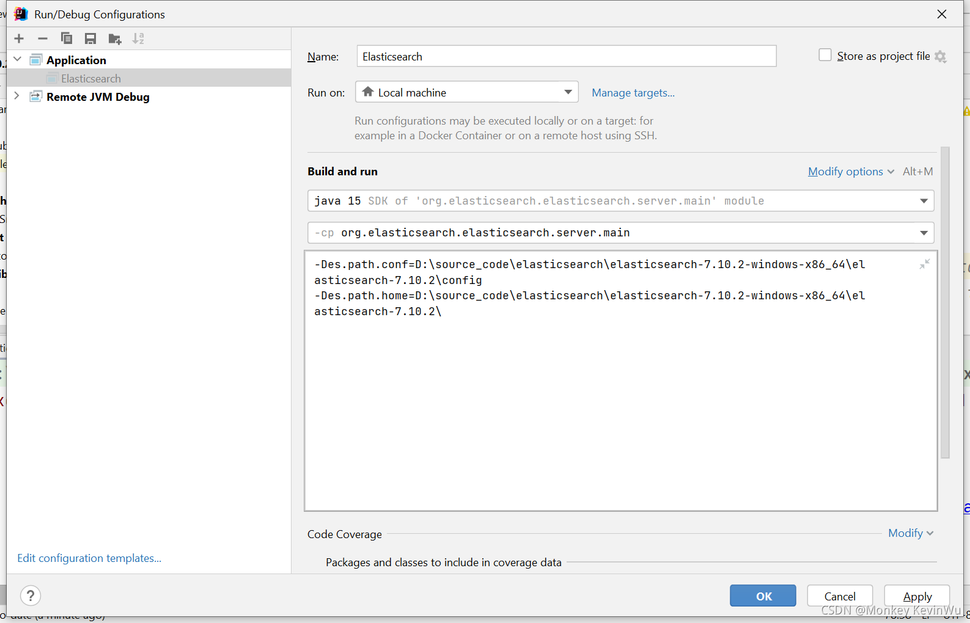
Task: Open Edit configuration templates link
Action: tap(89, 558)
